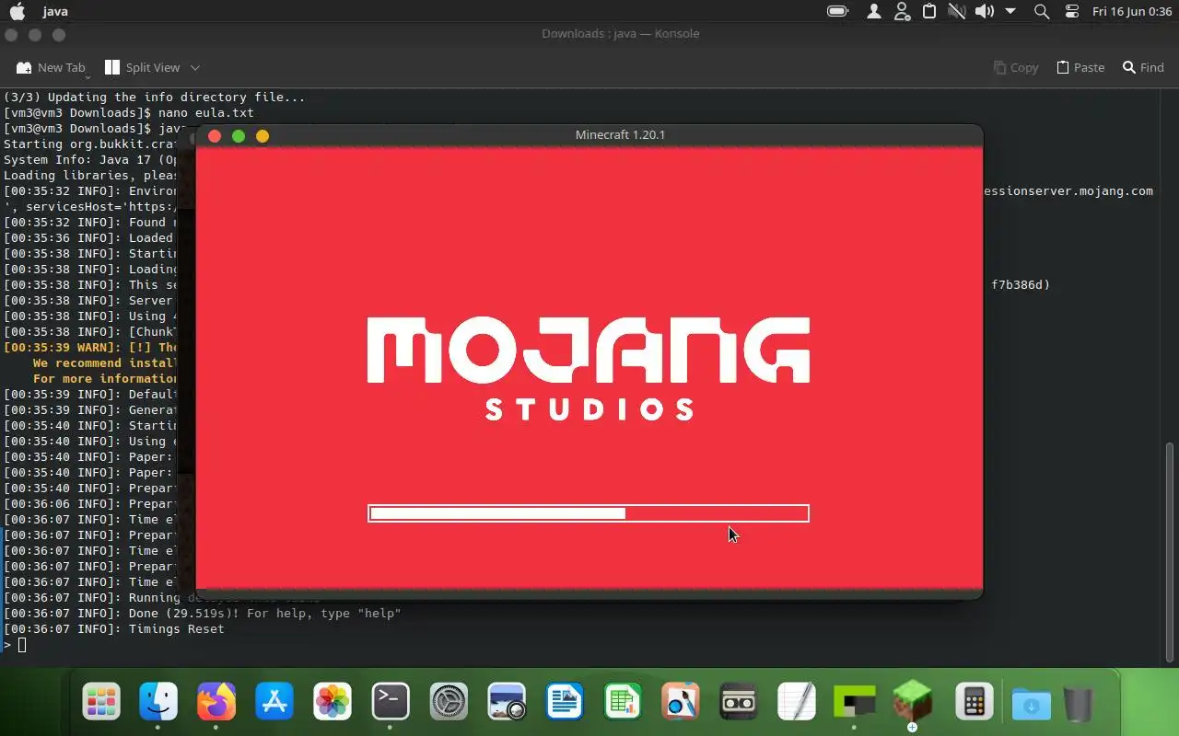1179x736 pixels.
Task: Open the volume speaker tray icon
Action: (x=984, y=11)
